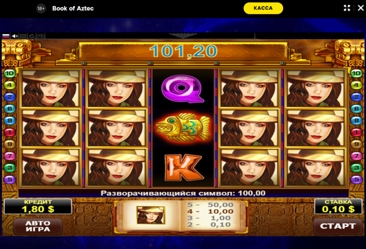Click the golden fish symbol on middle reel

183,127
